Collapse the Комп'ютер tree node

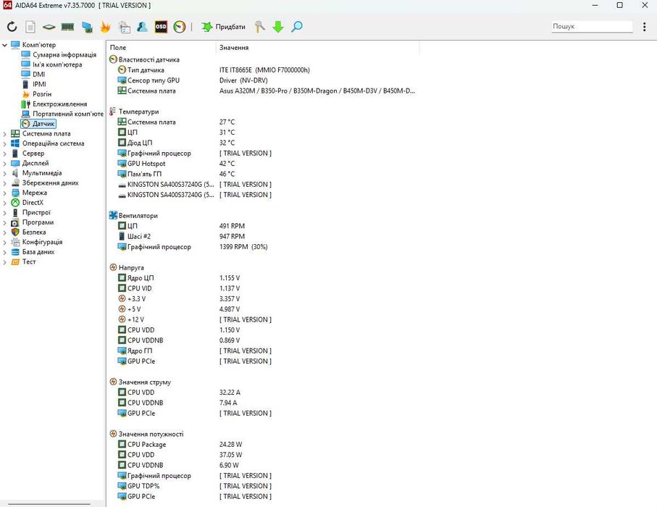click(x=5, y=45)
